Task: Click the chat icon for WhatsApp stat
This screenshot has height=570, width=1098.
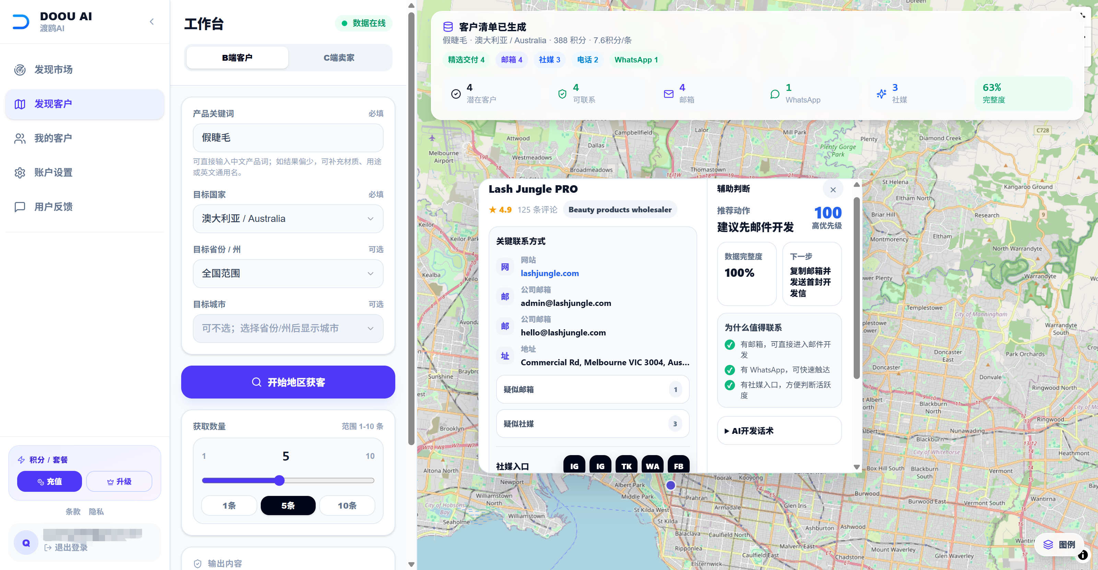Action: point(775,94)
